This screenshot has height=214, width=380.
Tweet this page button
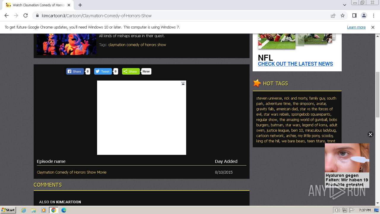tap(103, 71)
